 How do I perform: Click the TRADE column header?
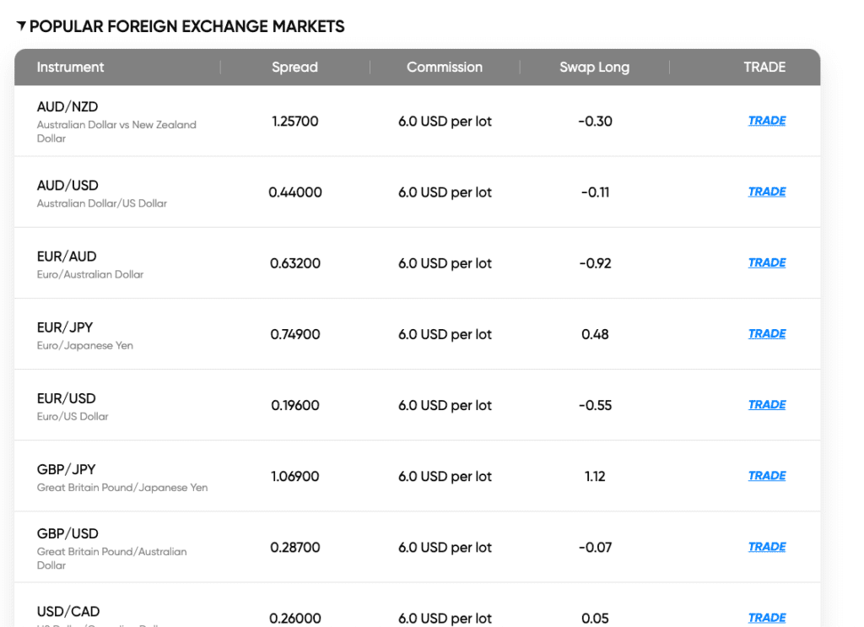coord(764,68)
